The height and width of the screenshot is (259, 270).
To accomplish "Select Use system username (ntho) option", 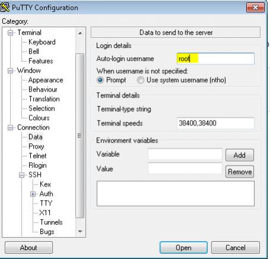I will (140, 80).
